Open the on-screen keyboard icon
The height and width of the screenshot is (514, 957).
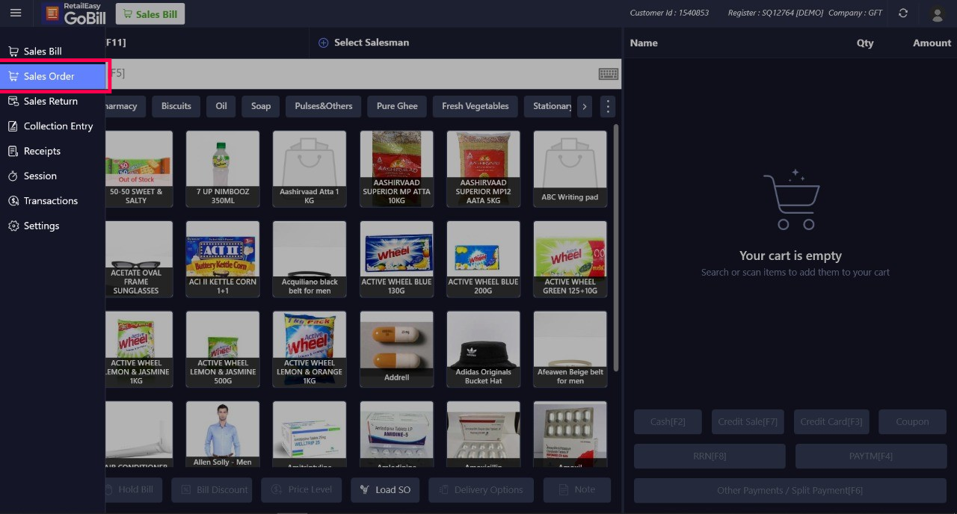point(609,74)
